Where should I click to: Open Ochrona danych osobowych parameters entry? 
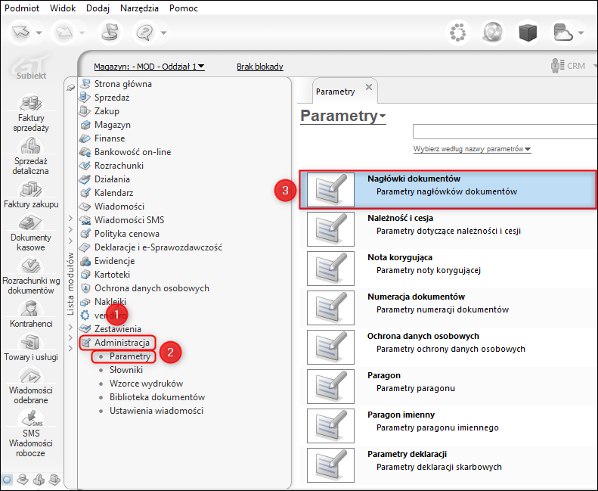pyautogui.click(x=448, y=346)
